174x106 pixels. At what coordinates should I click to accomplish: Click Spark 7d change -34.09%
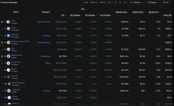click(93, 70)
